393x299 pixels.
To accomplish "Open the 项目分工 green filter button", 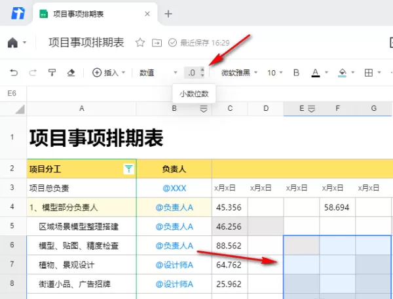I will (129, 169).
